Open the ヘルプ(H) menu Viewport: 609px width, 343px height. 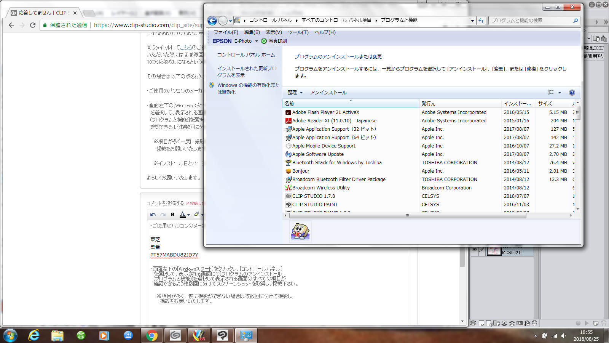pyautogui.click(x=325, y=32)
